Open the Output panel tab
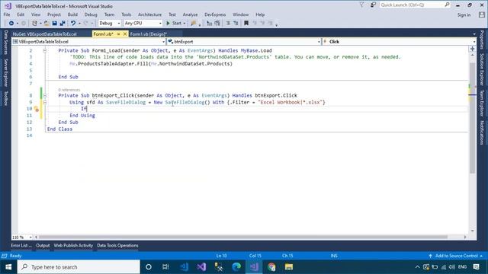This screenshot has width=488, height=274. tap(43, 245)
